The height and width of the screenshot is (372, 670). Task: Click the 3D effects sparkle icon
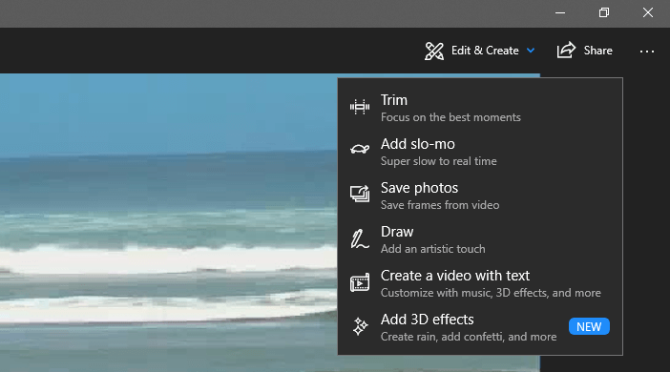pos(360,326)
